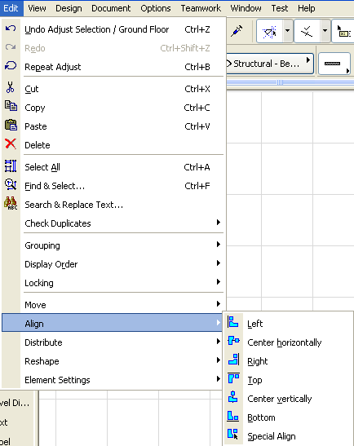Click the Repeat Adjust icon
The width and height of the screenshot is (354, 446).
click(11, 66)
